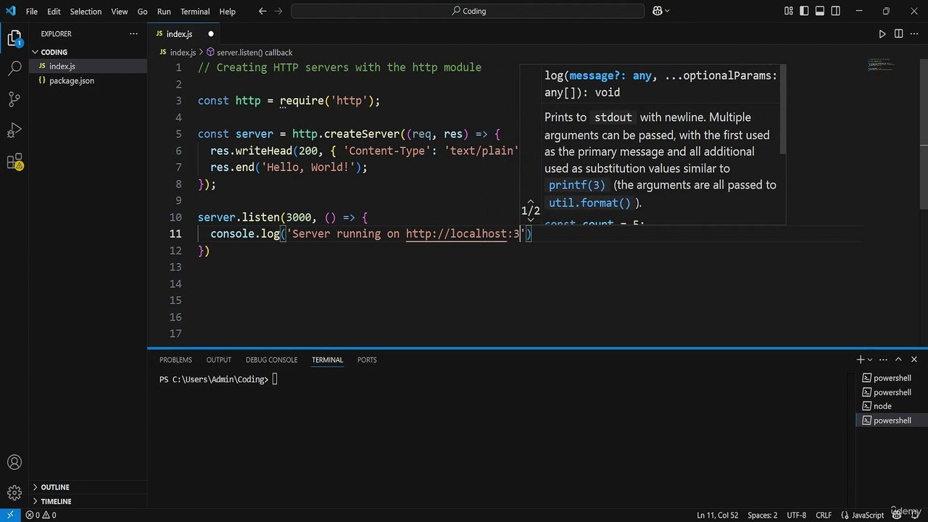The height and width of the screenshot is (522, 928).
Task: Open the Source Control view
Action: (14, 99)
